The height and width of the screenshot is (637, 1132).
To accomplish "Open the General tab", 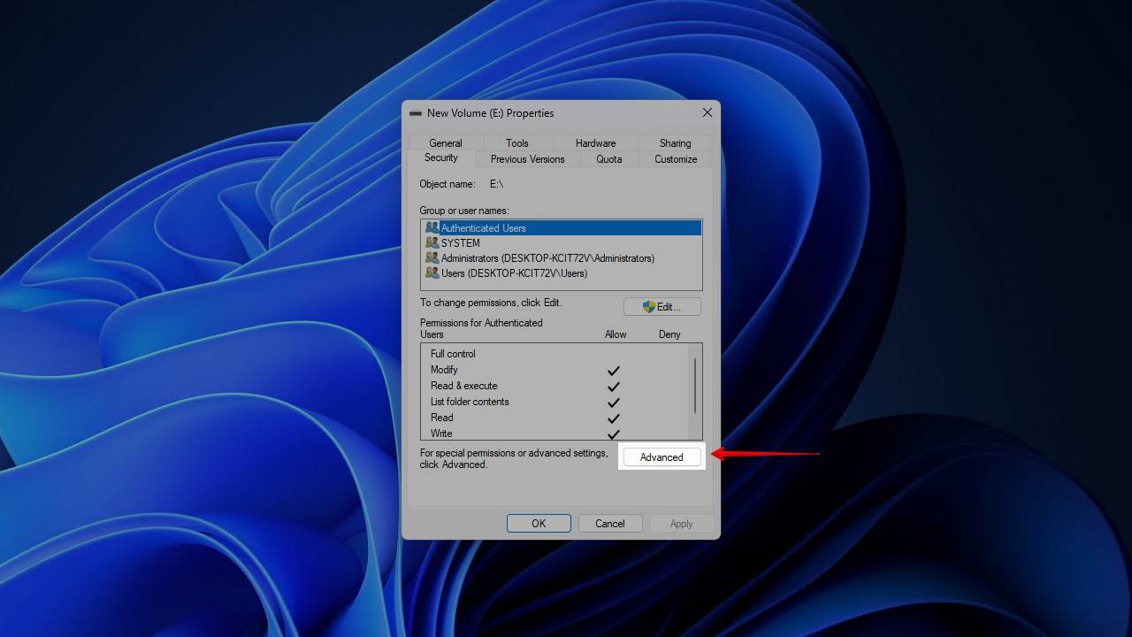I will [446, 143].
